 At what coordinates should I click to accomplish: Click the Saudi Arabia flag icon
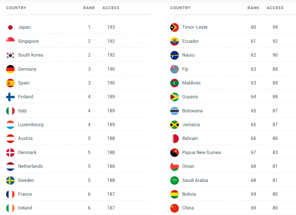tap(174, 180)
